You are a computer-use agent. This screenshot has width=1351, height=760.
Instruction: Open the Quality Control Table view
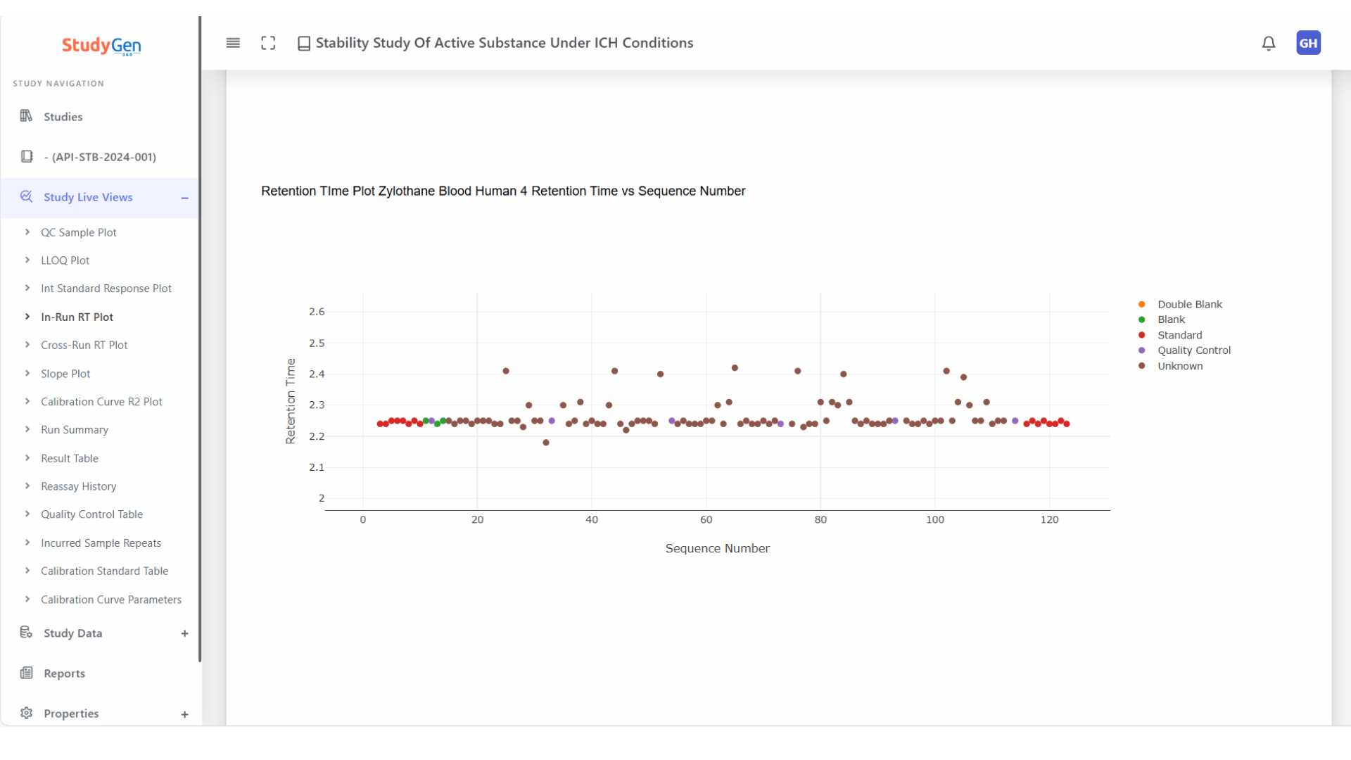tap(91, 514)
